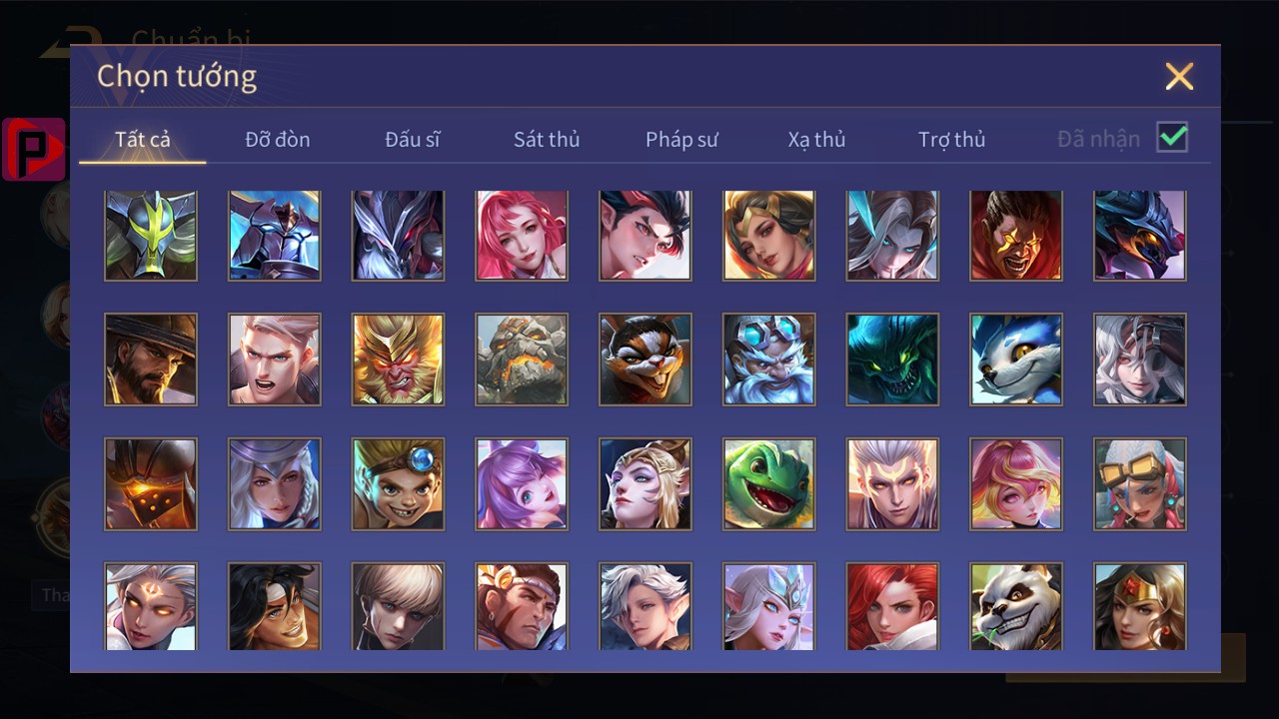
Task: Close the Chọn tướng dialog
Action: coord(1179,76)
